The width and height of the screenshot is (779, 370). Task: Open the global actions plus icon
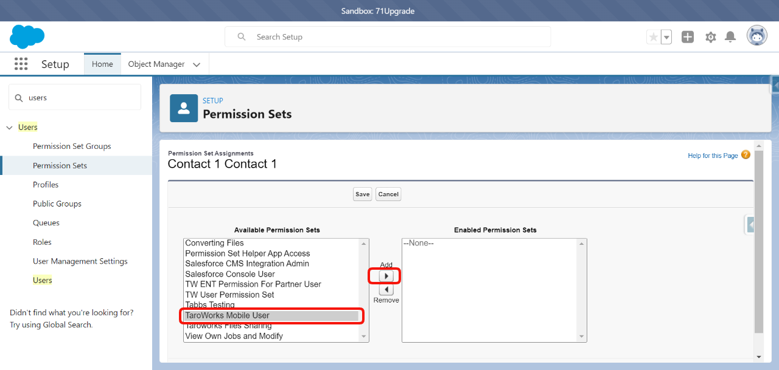(688, 37)
